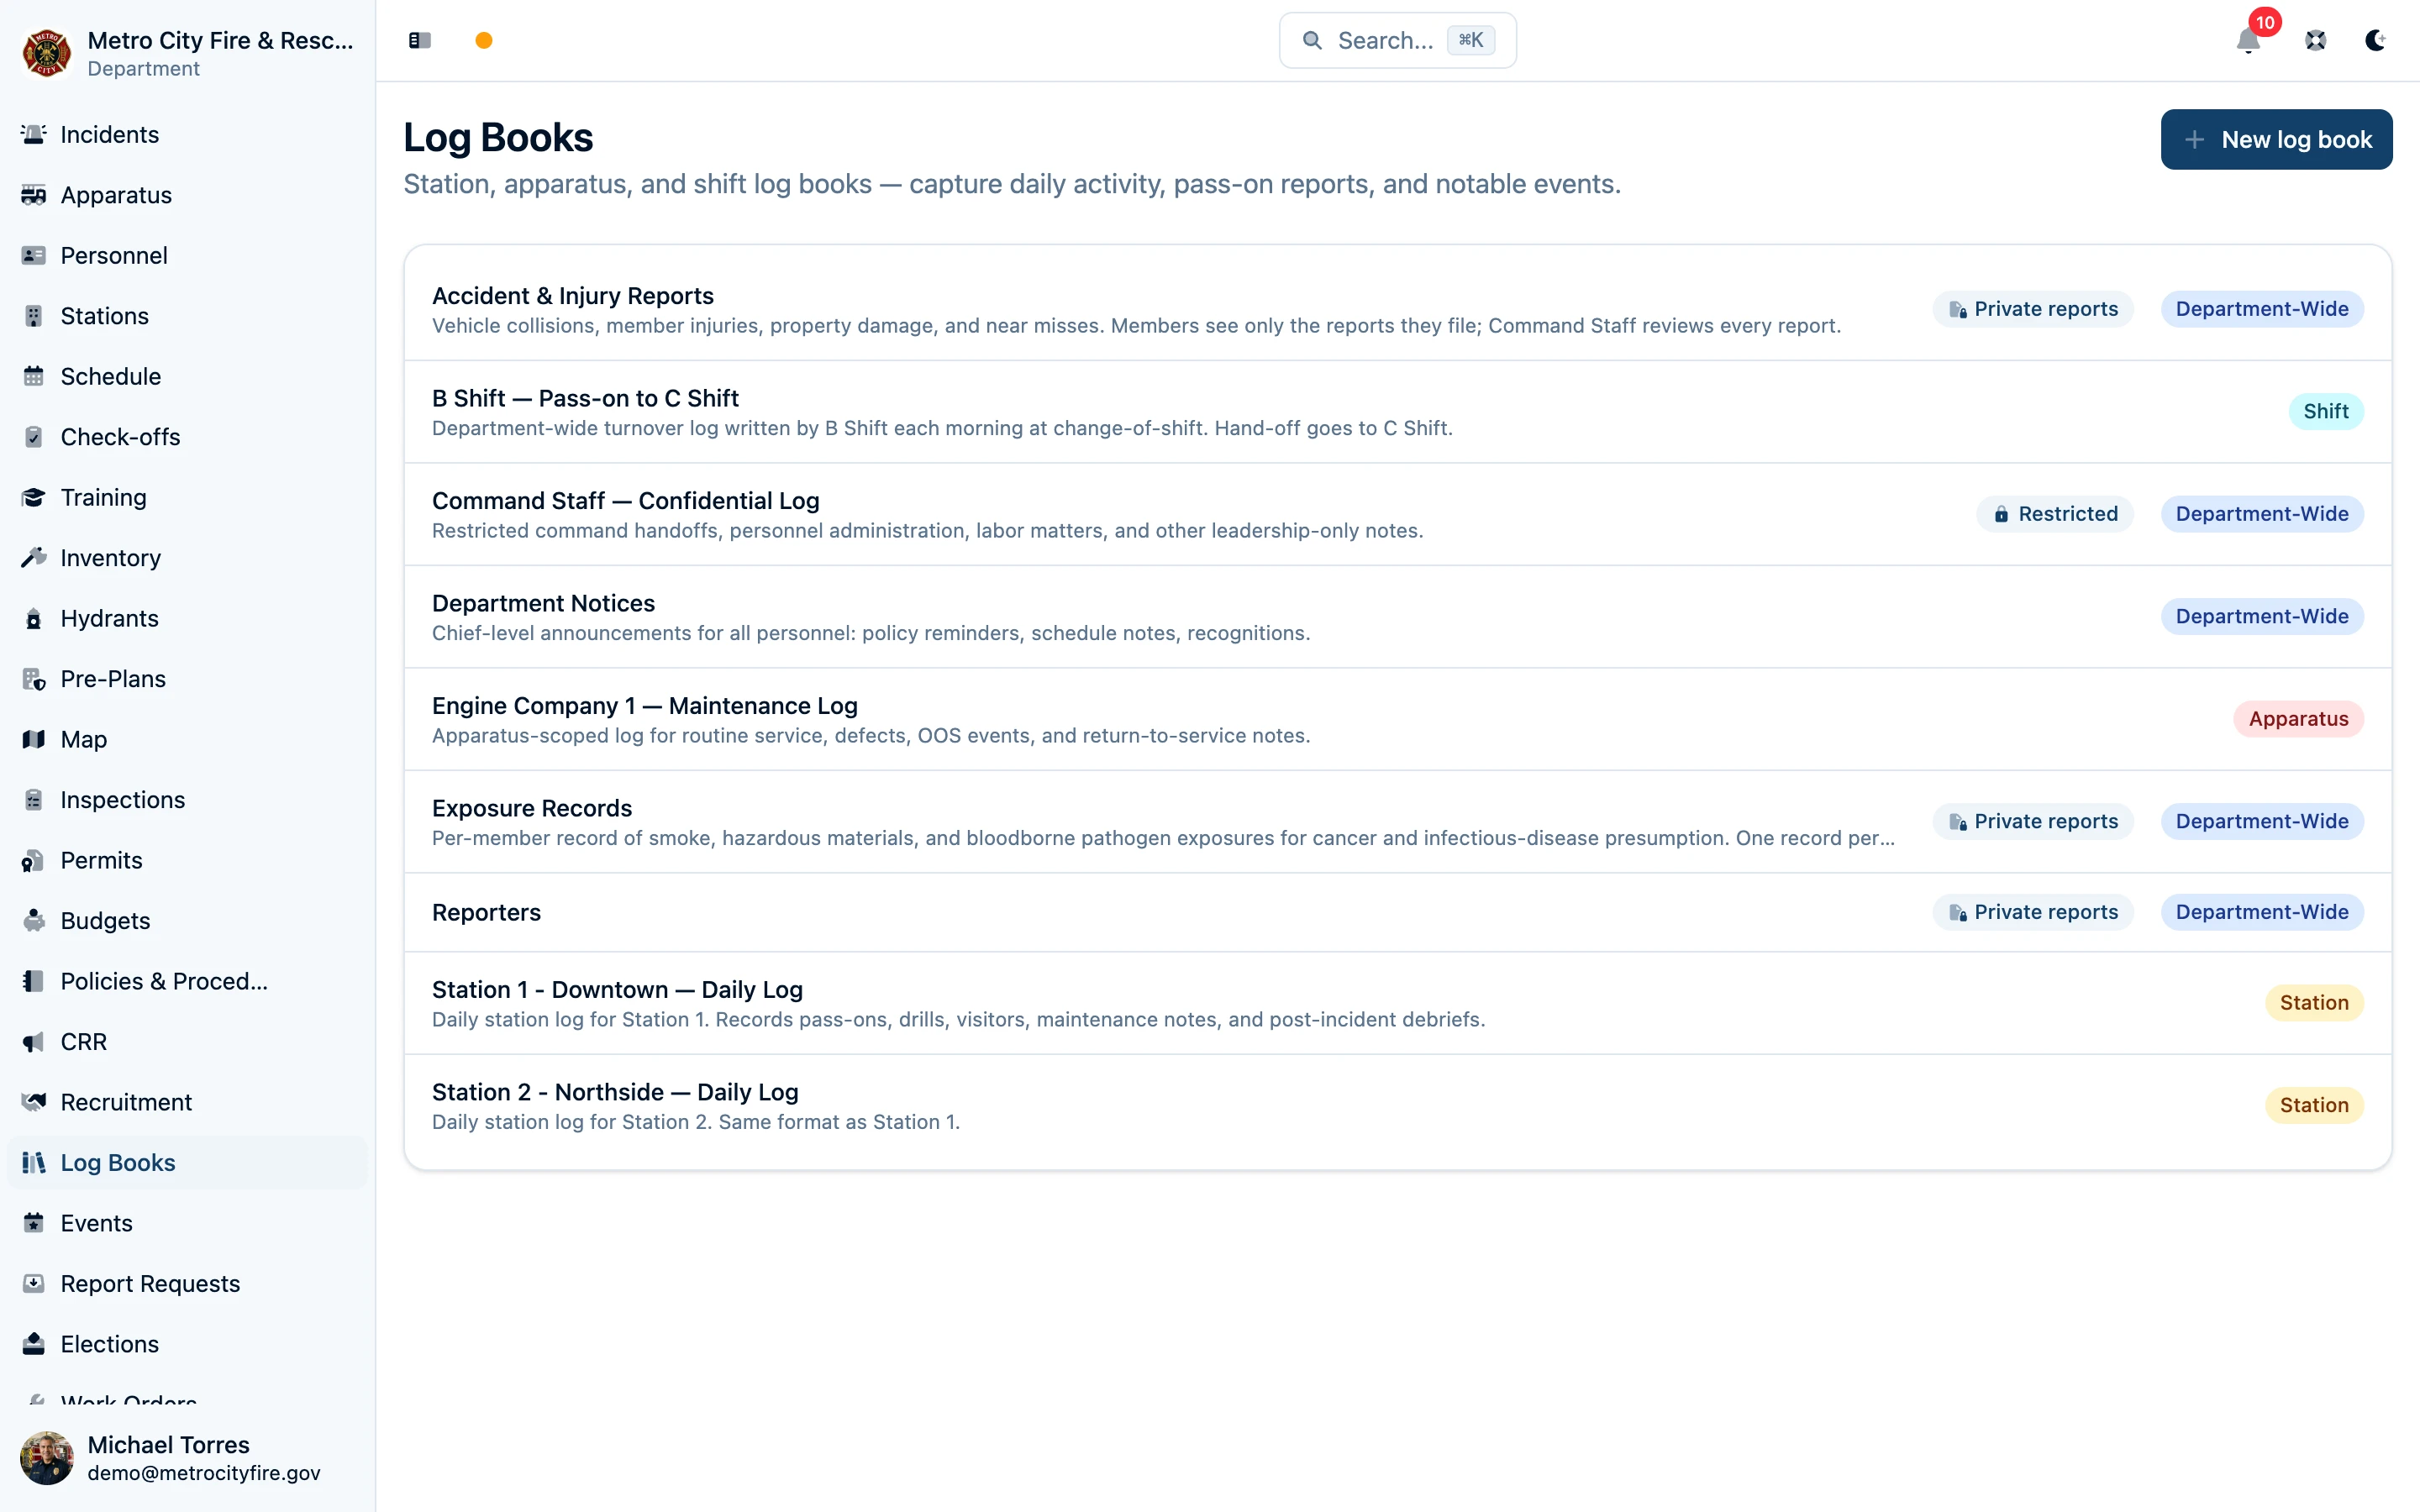Open Michael Torres user profile
The width and height of the screenshot is (2420, 1512).
[187, 1458]
